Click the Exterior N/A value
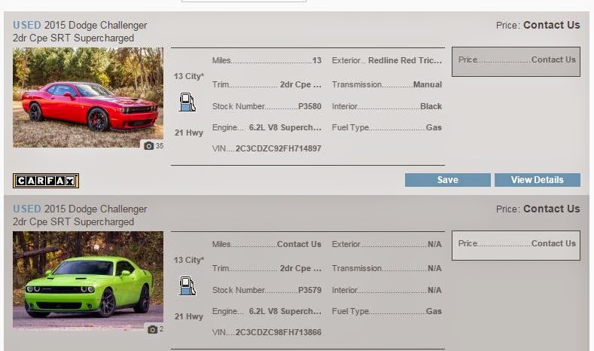This screenshot has width=594, height=351. (x=434, y=245)
